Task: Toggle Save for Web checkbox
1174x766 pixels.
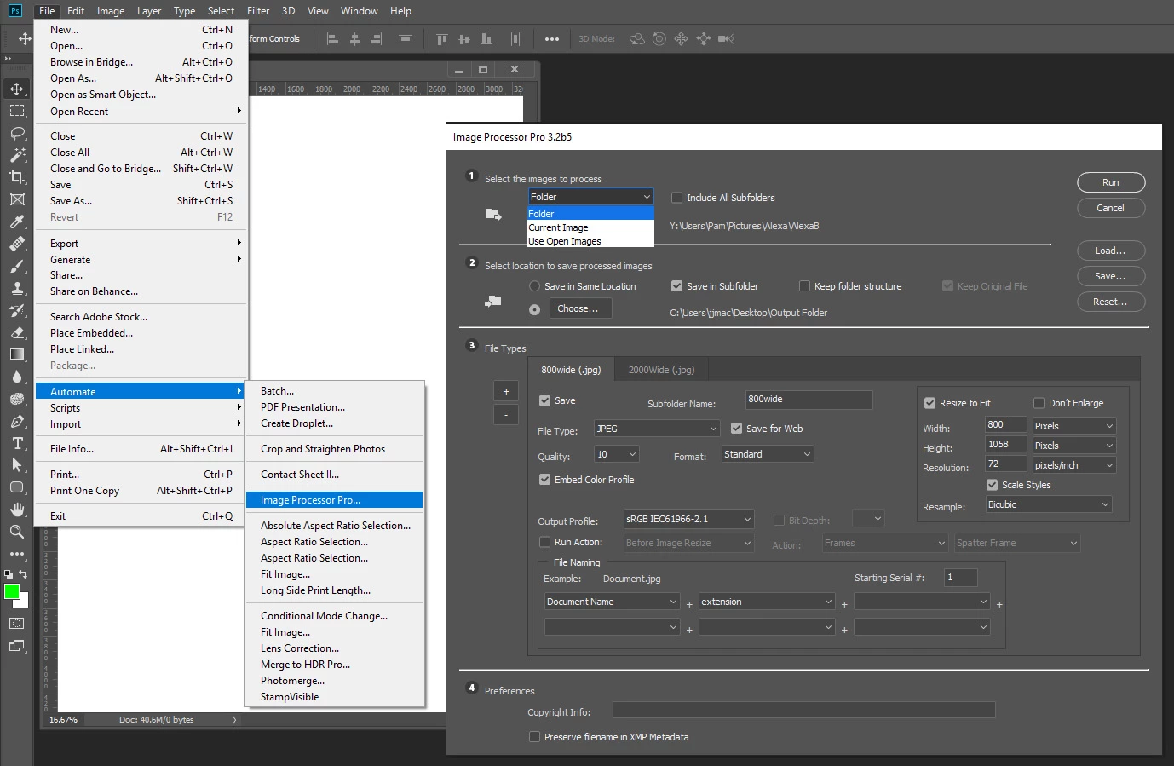Action: pyautogui.click(x=737, y=429)
